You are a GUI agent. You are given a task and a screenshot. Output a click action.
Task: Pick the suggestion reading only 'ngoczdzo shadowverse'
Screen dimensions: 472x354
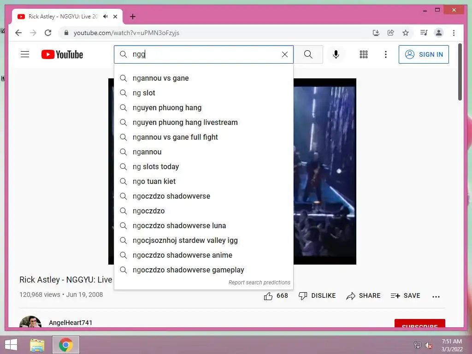(x=204, y=196)
